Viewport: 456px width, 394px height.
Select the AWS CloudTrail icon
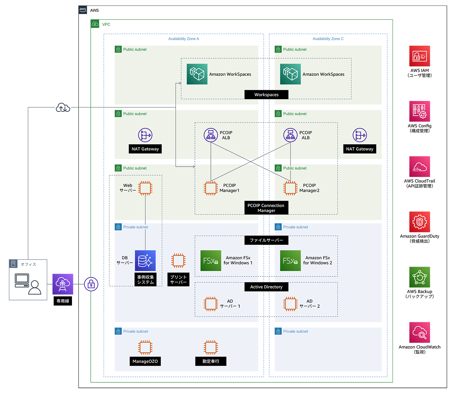(420, 167)
